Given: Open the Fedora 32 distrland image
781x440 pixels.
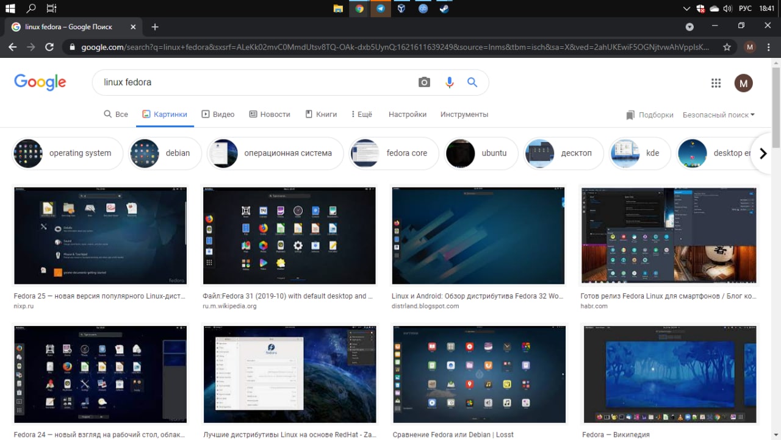Looking at the screenshot, I should 478,236.
